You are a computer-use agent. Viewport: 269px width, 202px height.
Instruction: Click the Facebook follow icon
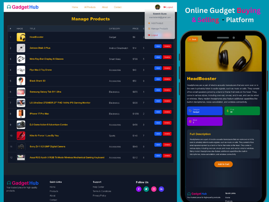[x=139, y=189]
